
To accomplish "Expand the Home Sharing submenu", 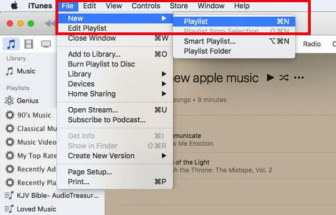I will 115,94.
